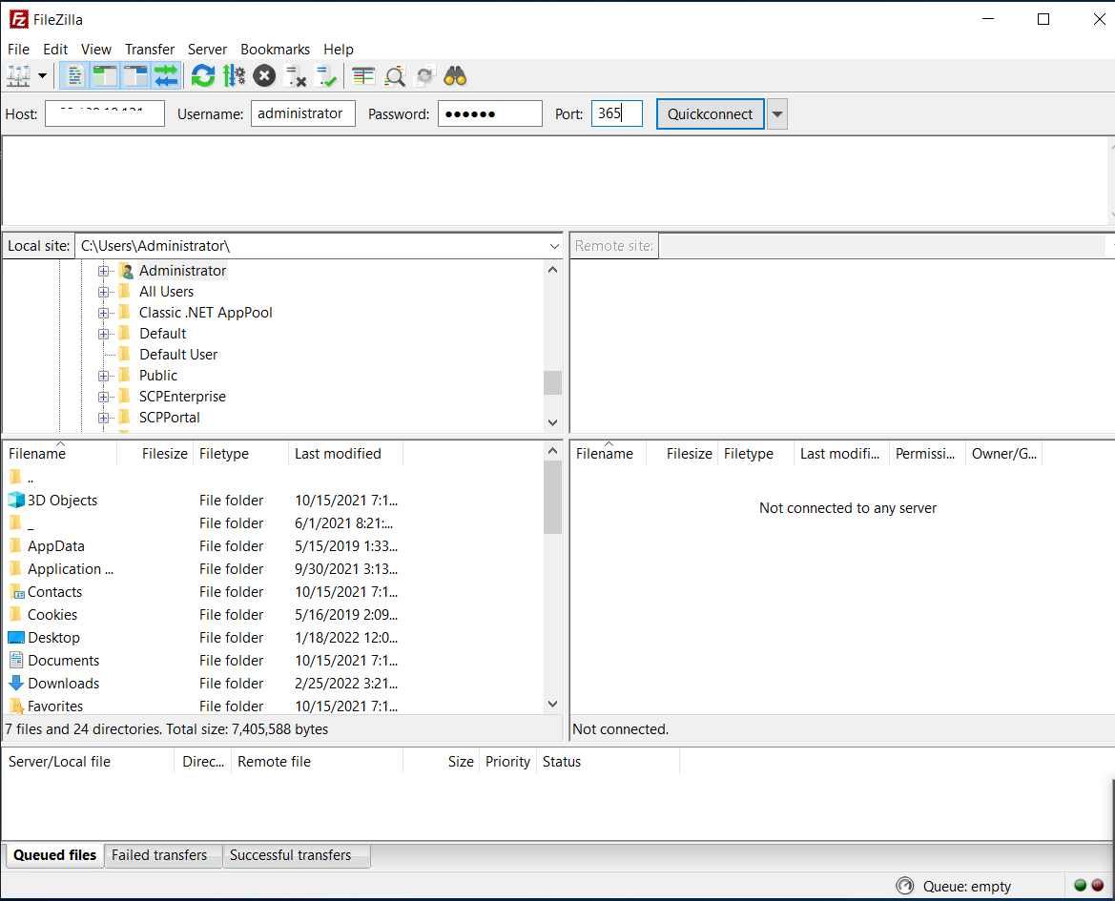Image resolution: width=1115 pixels, height=901 pixels.
Task: Select the Downloads folder icon
Action: 15,683
